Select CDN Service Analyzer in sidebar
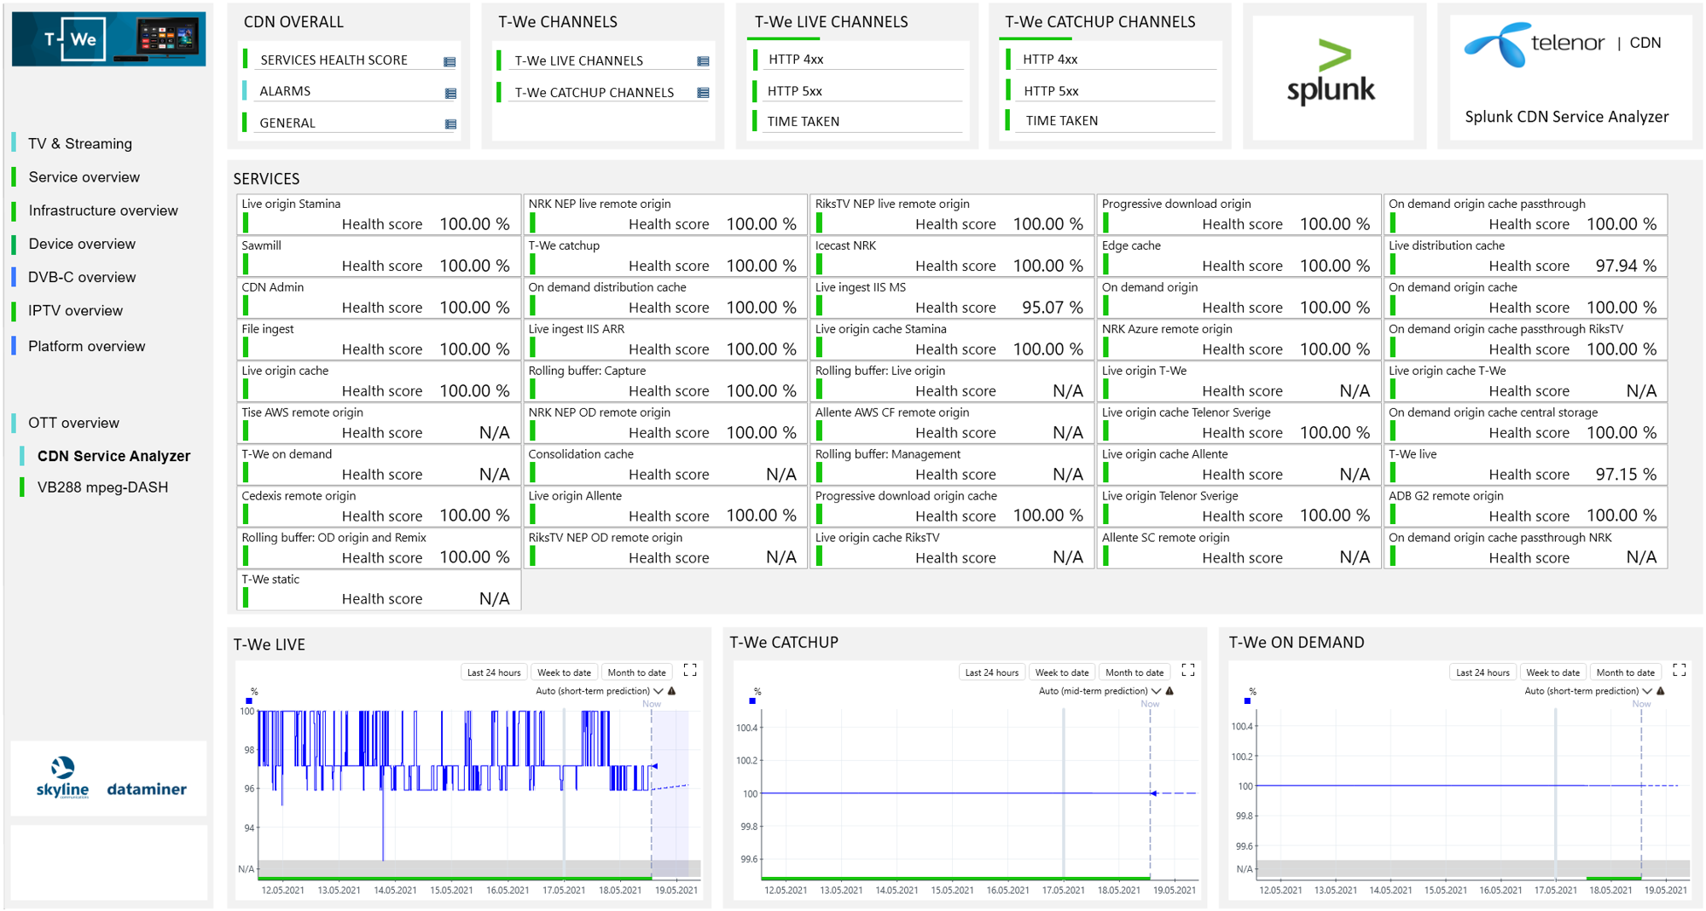1706x911 pixels. (113, 456)
